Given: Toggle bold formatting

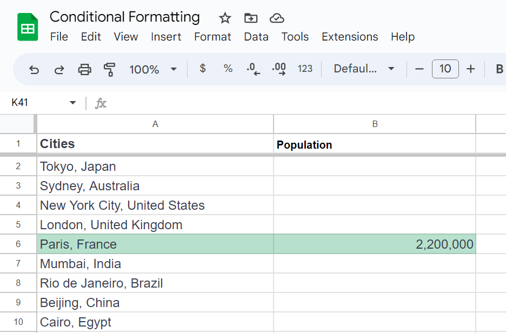Looking at the screenshot, I should click(x=500, y=69).
